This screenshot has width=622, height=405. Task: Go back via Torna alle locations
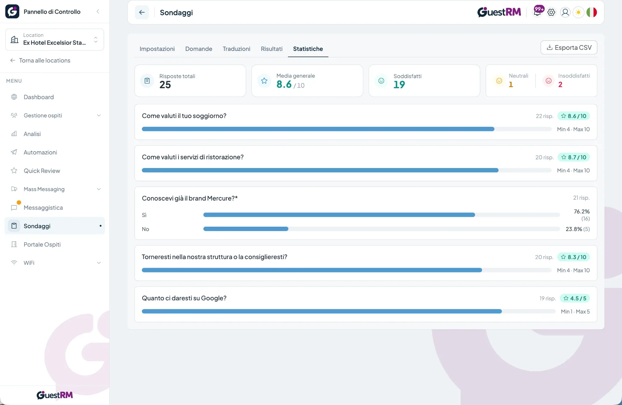click(40, 61)
